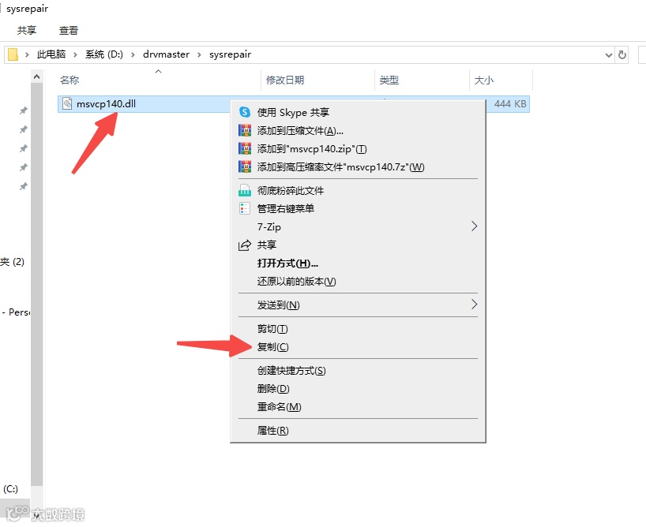Choose 添加到高压缩率文件"msvcp140.7z"(W)
The image size is (646, 527).
coord(358,166)
